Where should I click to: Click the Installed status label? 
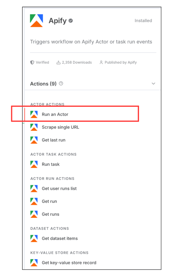pyautogui.click(x=143, y=21)
